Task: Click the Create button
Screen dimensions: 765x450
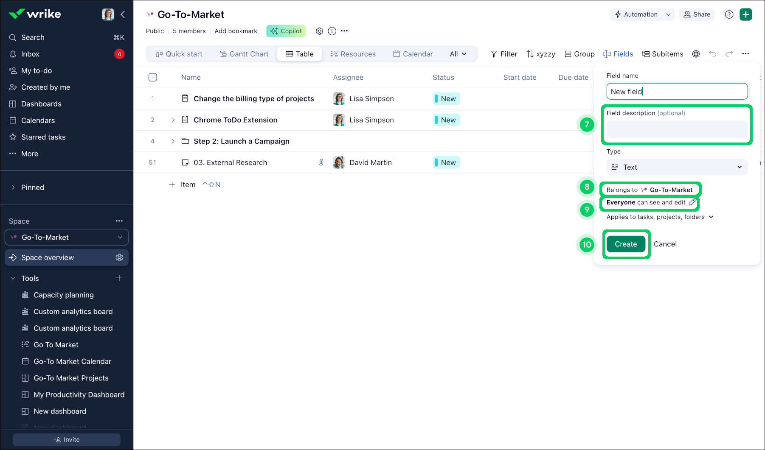Action: click(626, 244)
